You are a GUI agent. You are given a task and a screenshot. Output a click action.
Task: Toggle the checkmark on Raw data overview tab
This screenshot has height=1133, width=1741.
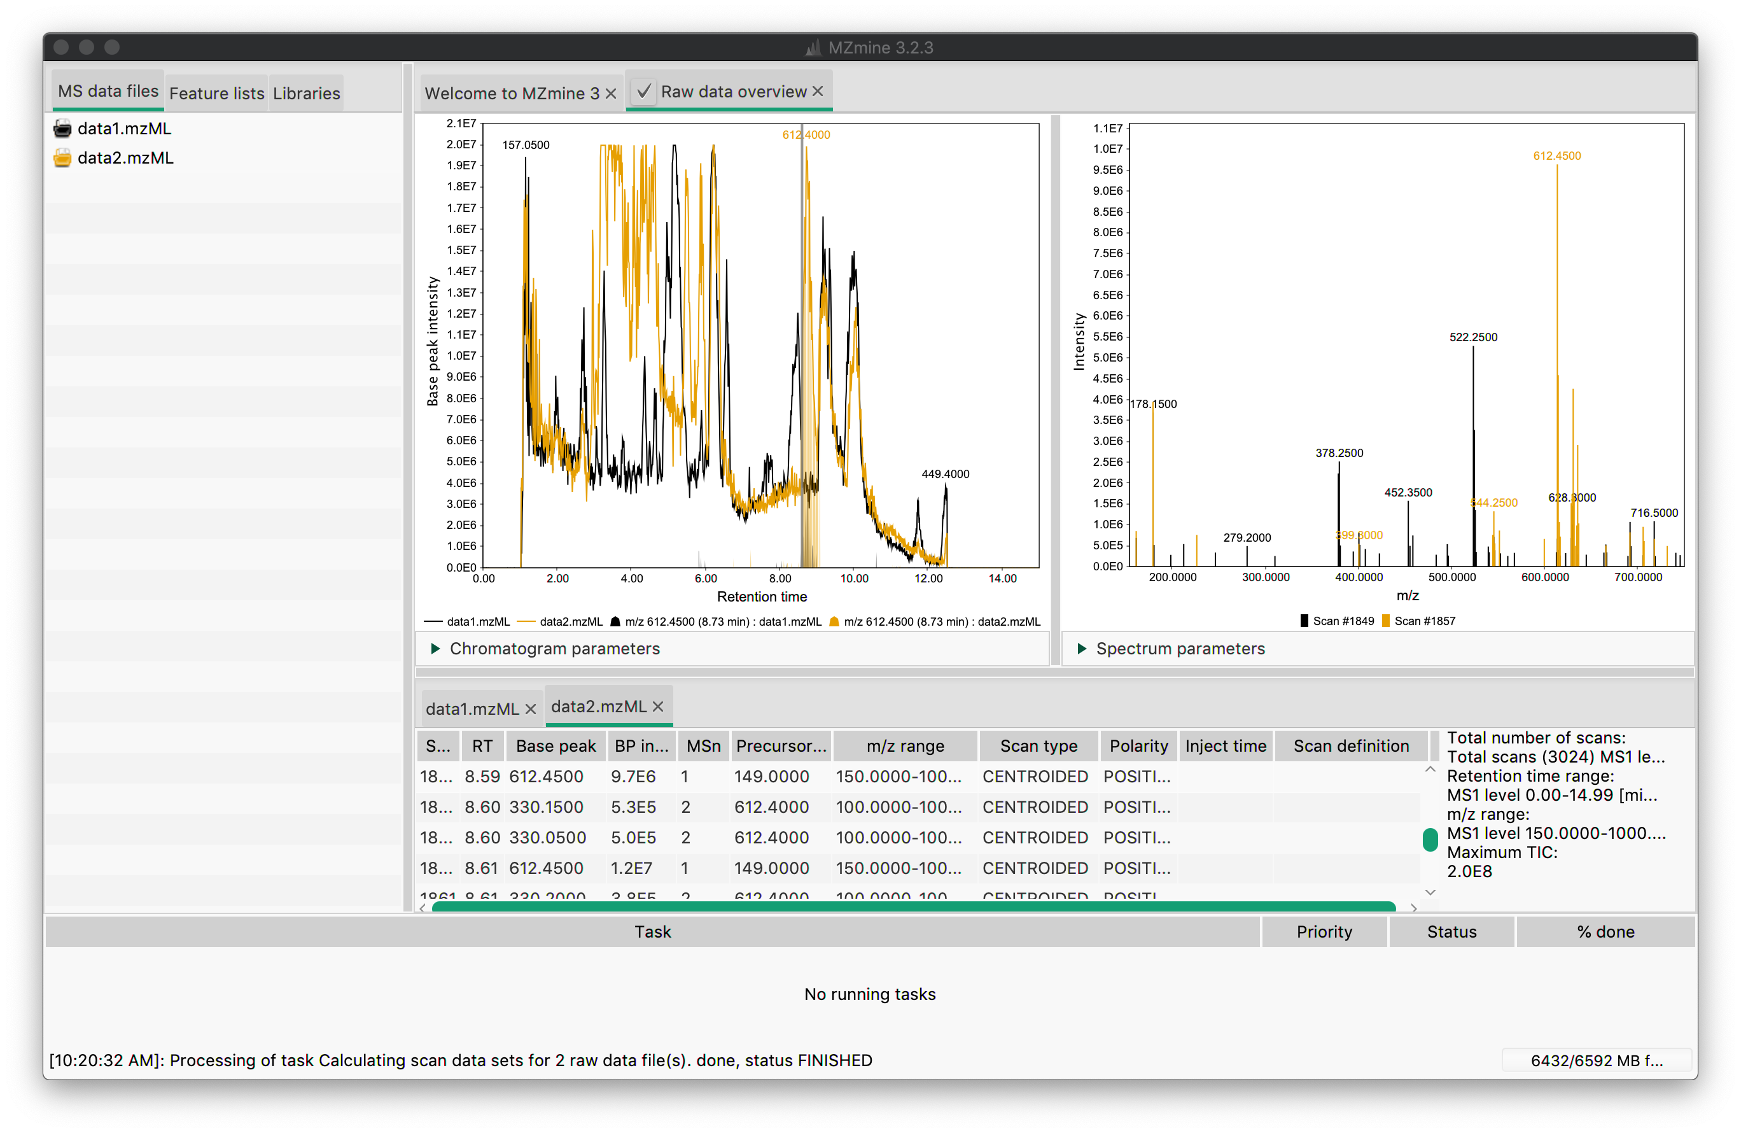(x=643, y=92)
